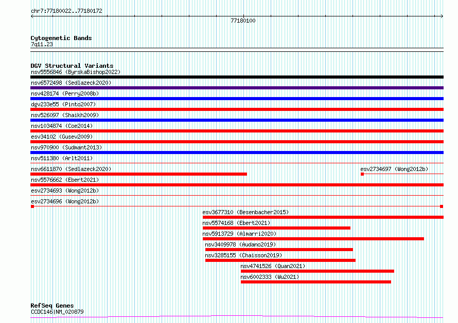Select the nsv1034874 (Coe2014) label
This screenshot has width=458, height=323.
pyautogui.click(x=62, y=126)
